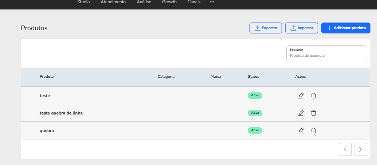Delete the 'teste' product via trash icon
This screenshot has width=377, height=165.
pos(314,96)
